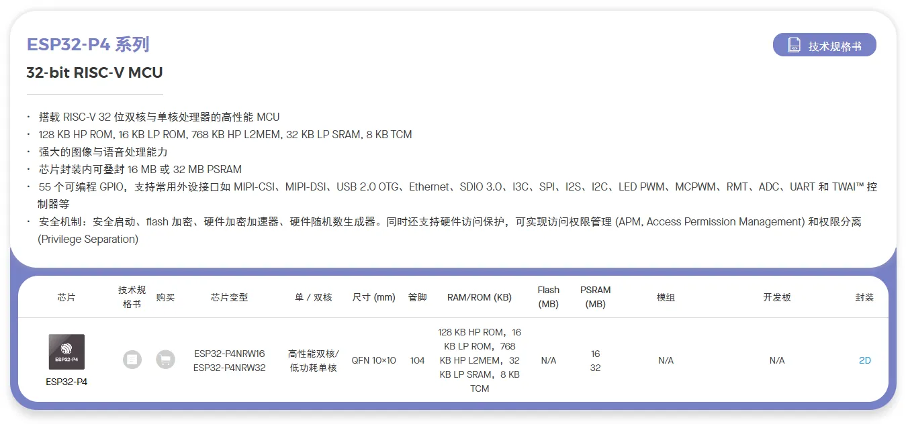The image size is (906, 424).
Task: Click the 32-bit RISC-V MCU subtitle
Action: [x=94, y=72]
